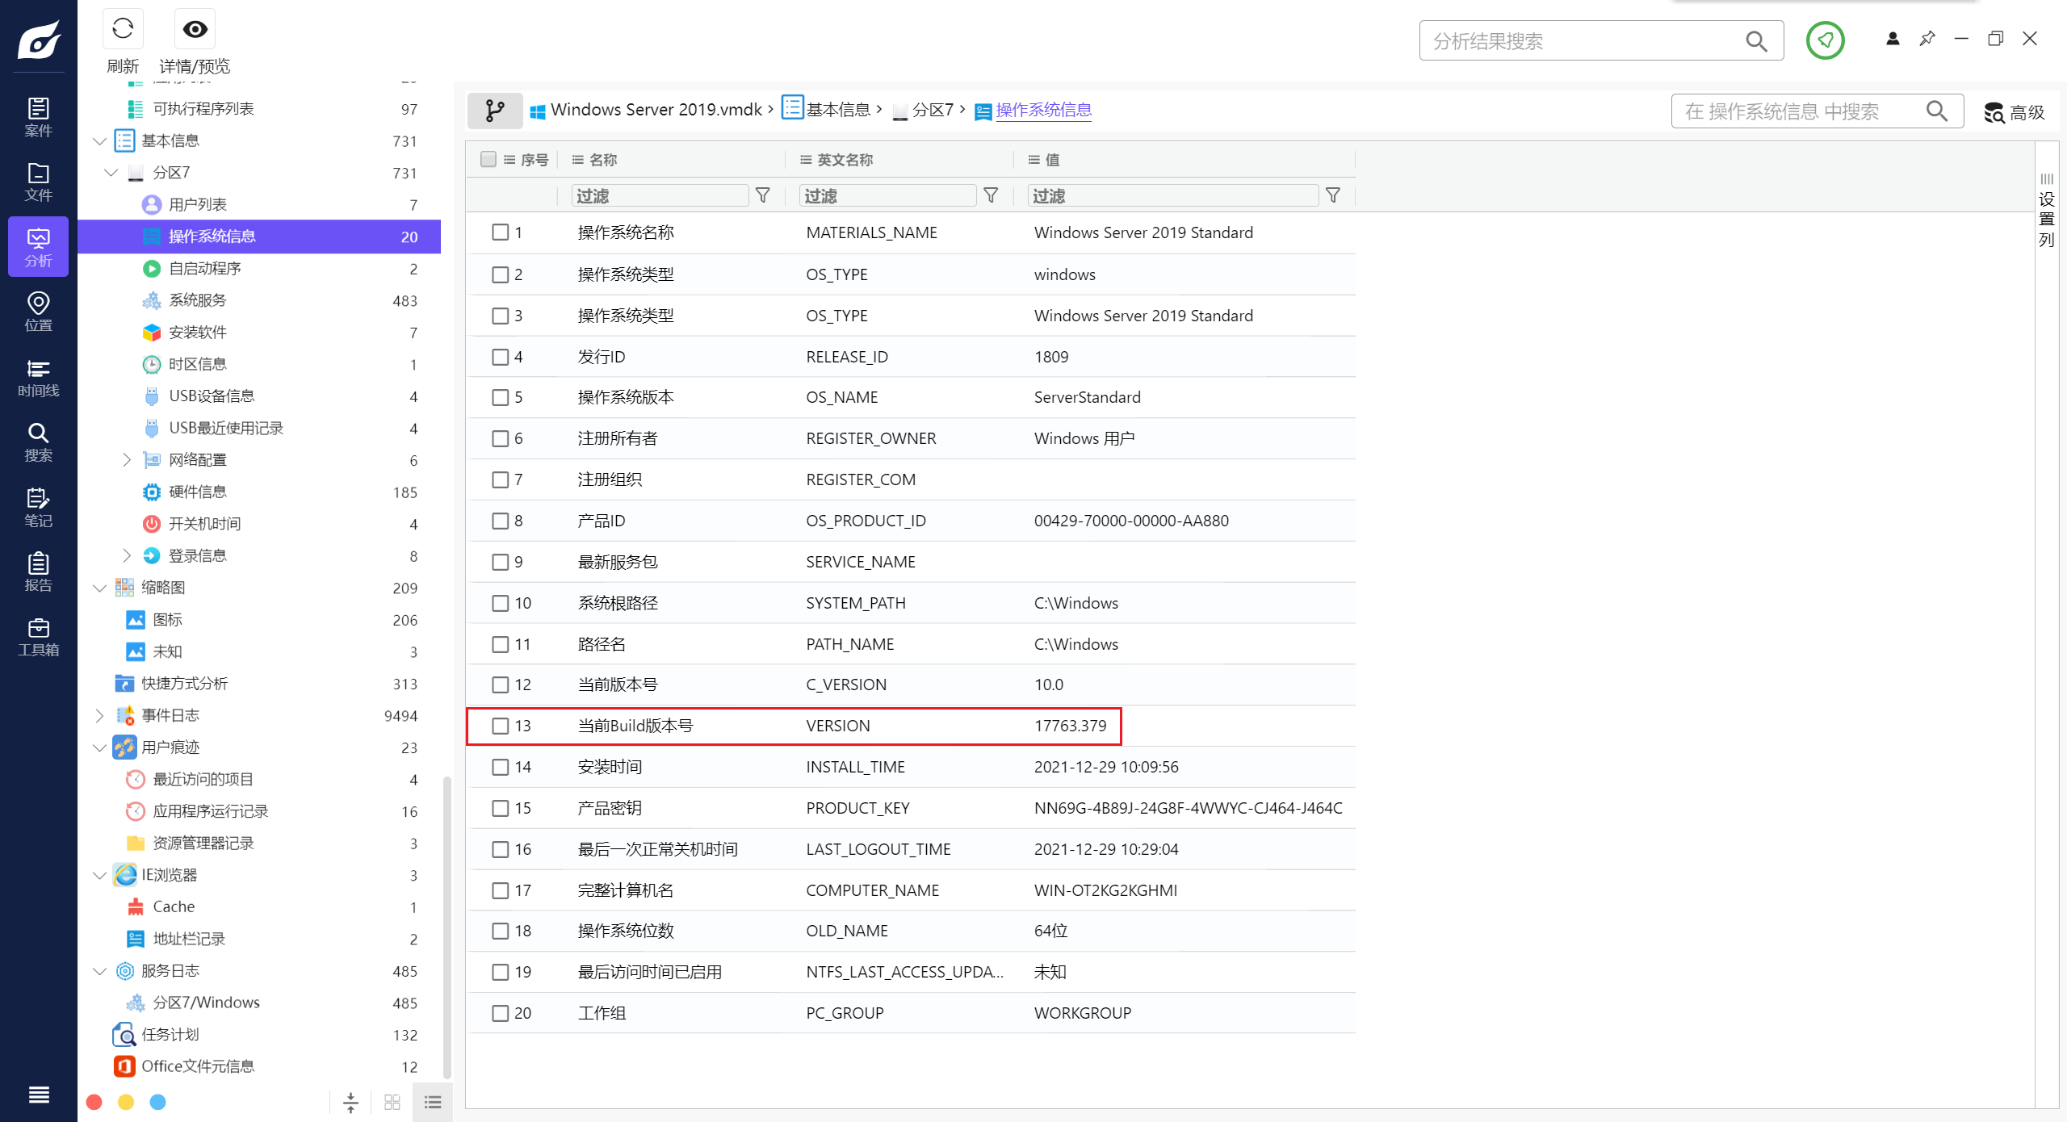Click the 操作系统信息 breadcrumb link
Screen dimensions: 2067x1122
1043,110
